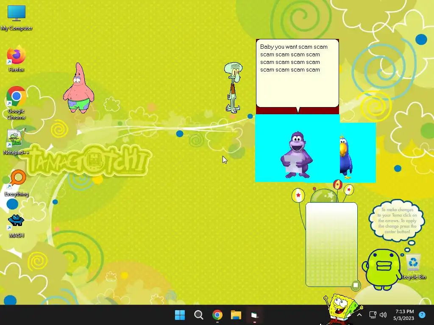Screen dimensions: 434x325
Task: Open the clock showing 7:13 PM
Action: pyautogui.click(x=403, y=315)
